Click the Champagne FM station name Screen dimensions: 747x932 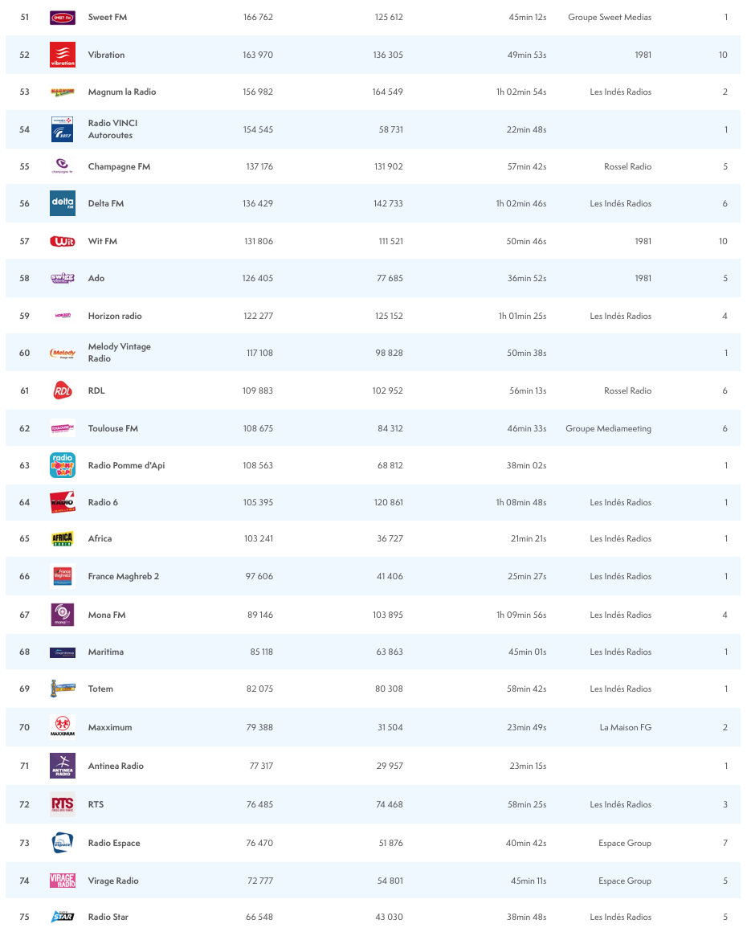coord(119,166)
